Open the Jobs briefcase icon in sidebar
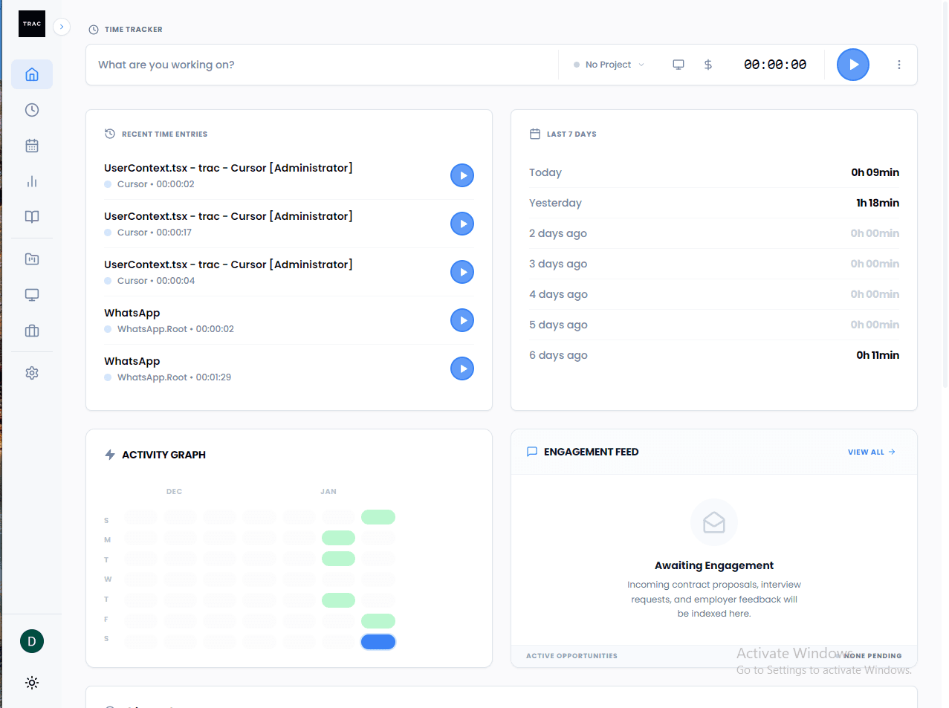 (32, 330)
